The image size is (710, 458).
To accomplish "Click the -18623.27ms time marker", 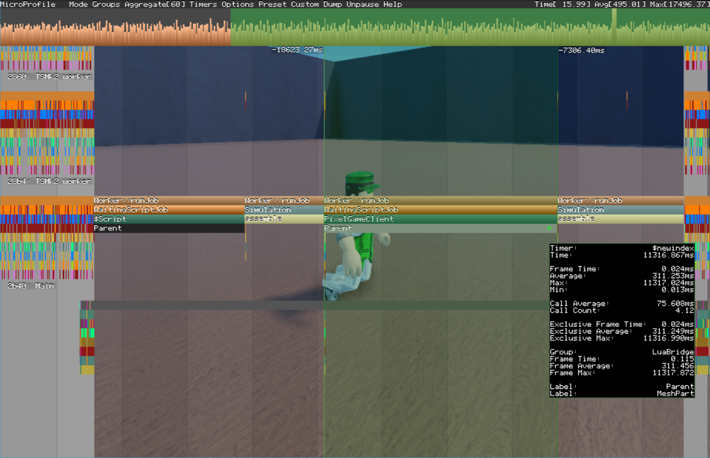I will pyautogui.click(x=297, y=50).
